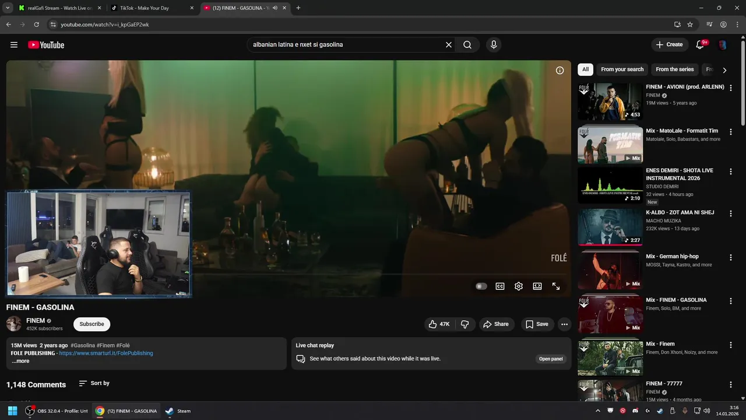This screenshot has height=420, width=746.
Task: Open options for FINEM - AVIONI video
Action: point(731,88)
